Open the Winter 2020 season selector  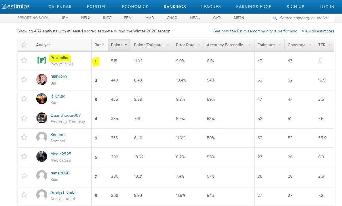[145, 31]
